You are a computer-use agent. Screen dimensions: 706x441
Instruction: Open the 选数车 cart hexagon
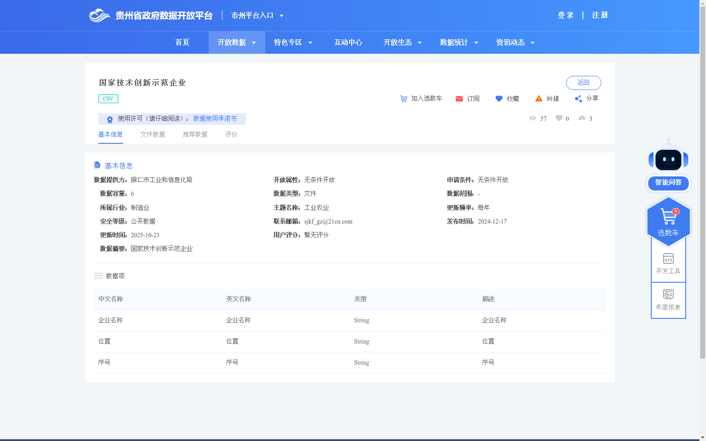668,222
